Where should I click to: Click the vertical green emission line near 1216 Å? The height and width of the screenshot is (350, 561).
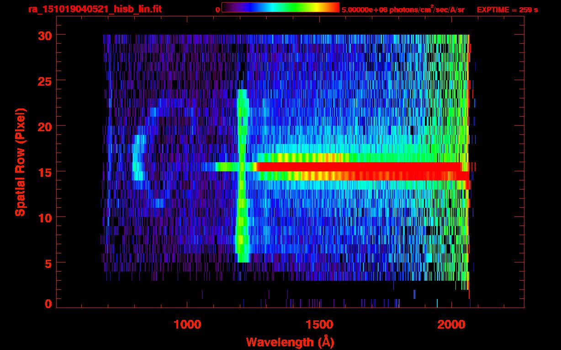click(243, 176)
